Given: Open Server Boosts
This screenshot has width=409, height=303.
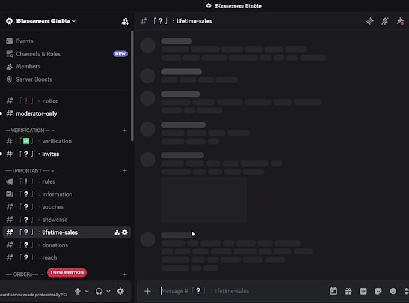Looking at the screenshot, I should pyautogui.click(x=67, y=79).
